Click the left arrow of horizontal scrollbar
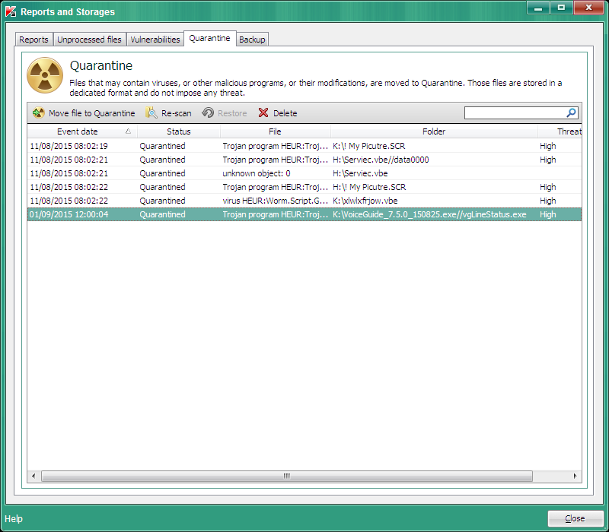 click(x=33, y=476)
